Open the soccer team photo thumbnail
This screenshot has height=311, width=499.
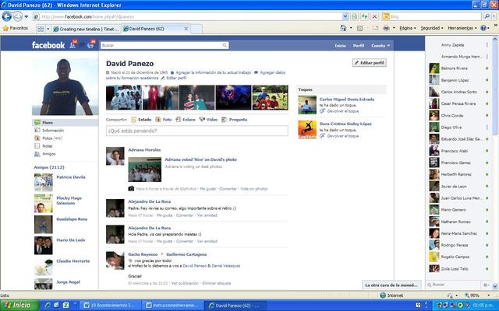click(270, 97)
